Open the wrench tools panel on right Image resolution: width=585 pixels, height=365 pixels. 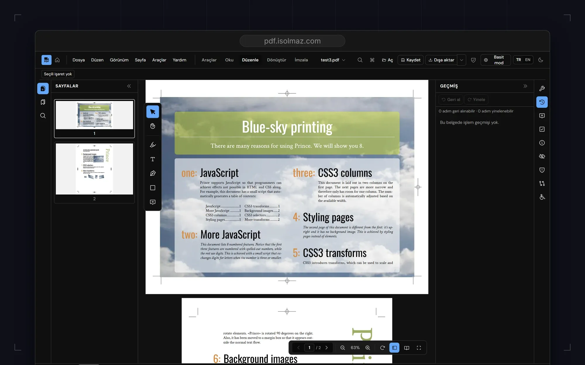[542, 88]
